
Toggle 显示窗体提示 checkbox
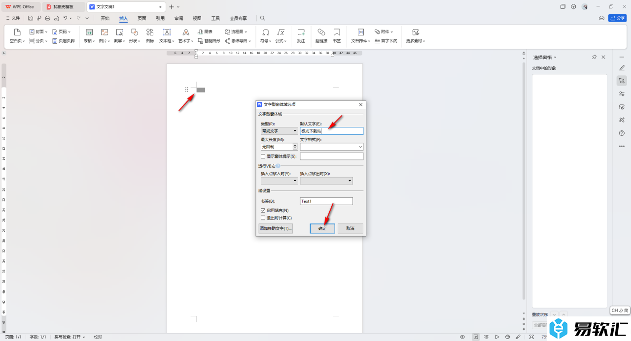263,156
